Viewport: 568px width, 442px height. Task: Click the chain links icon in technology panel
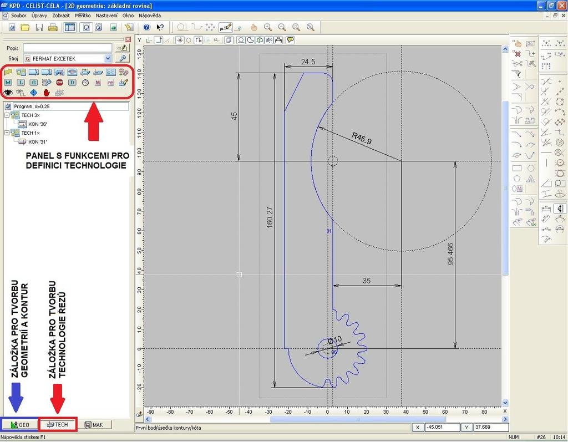coord(123,72)
